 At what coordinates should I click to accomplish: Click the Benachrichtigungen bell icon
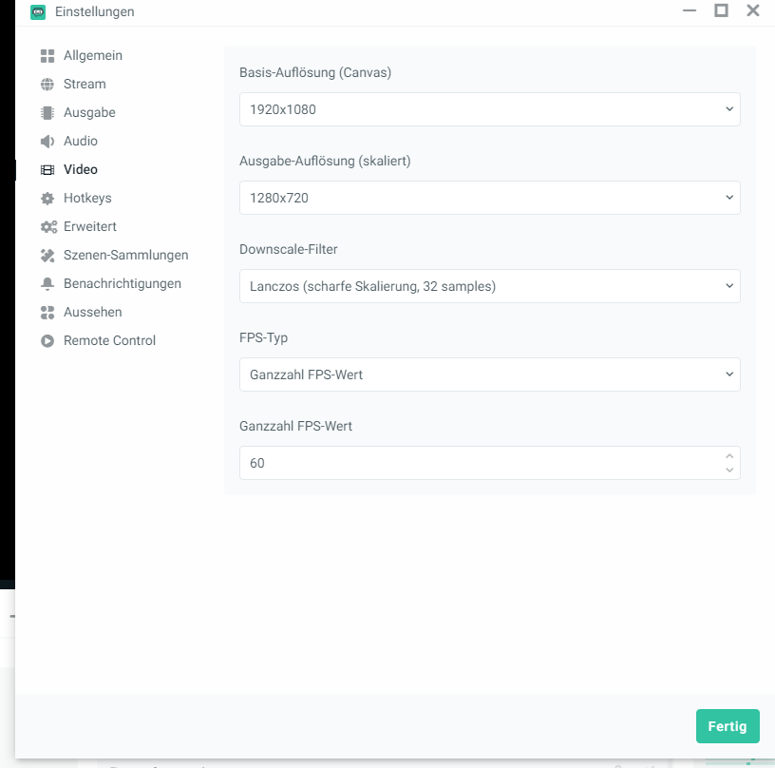pos(47,284)
